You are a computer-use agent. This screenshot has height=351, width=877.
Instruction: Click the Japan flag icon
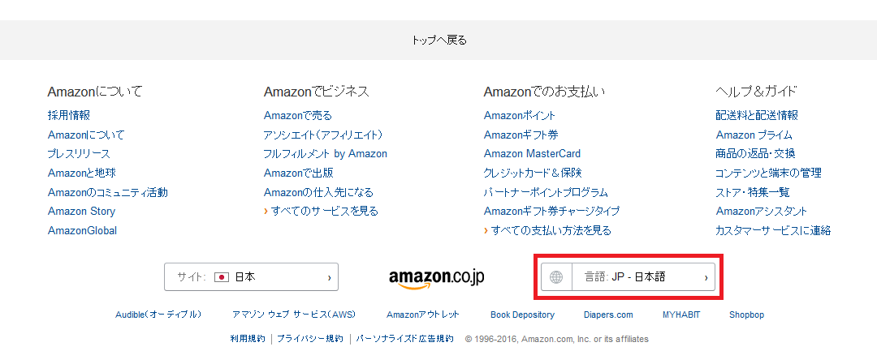(222, 277)
